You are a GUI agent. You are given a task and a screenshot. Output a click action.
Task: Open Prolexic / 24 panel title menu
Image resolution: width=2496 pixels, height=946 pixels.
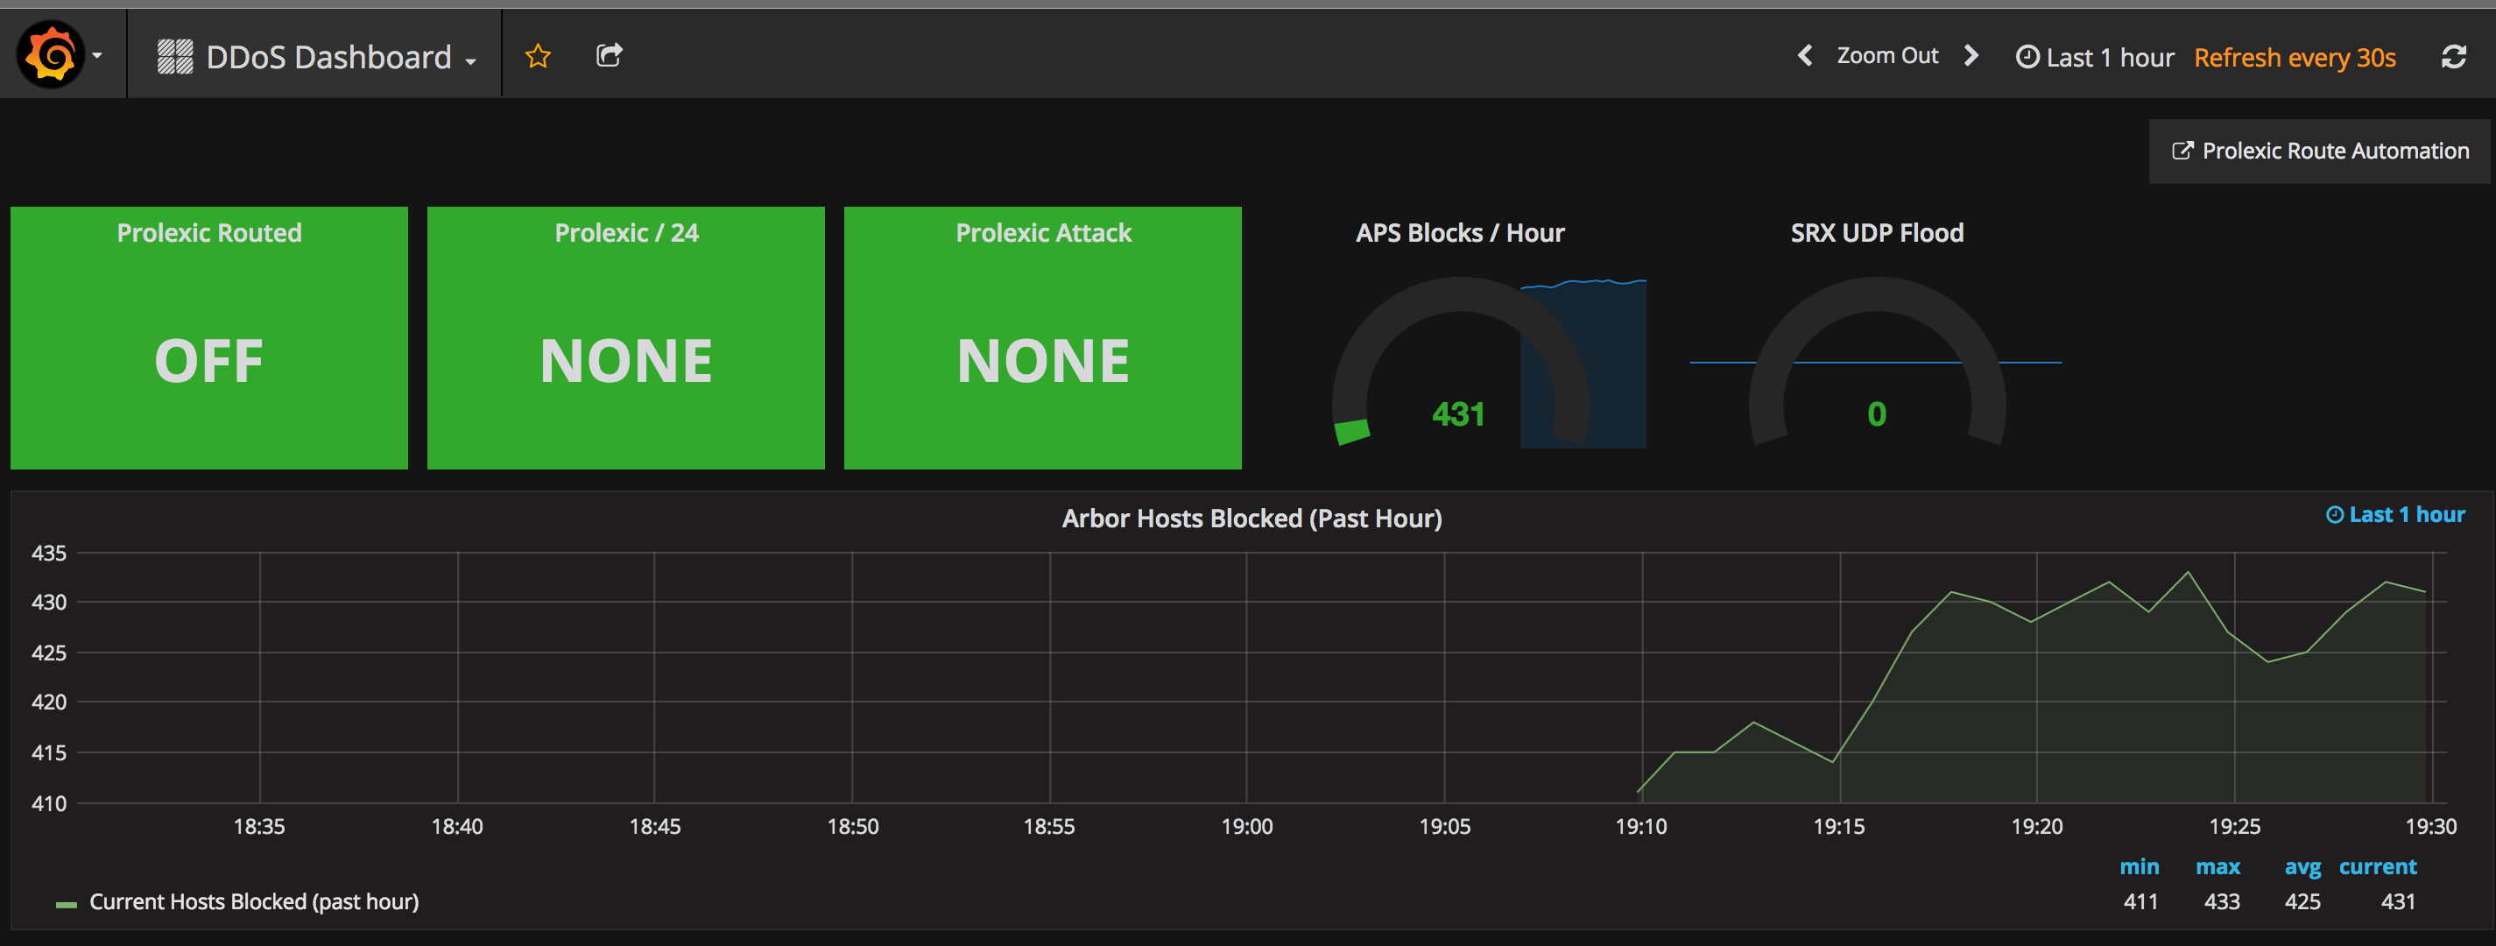click(x=626, y=233)
